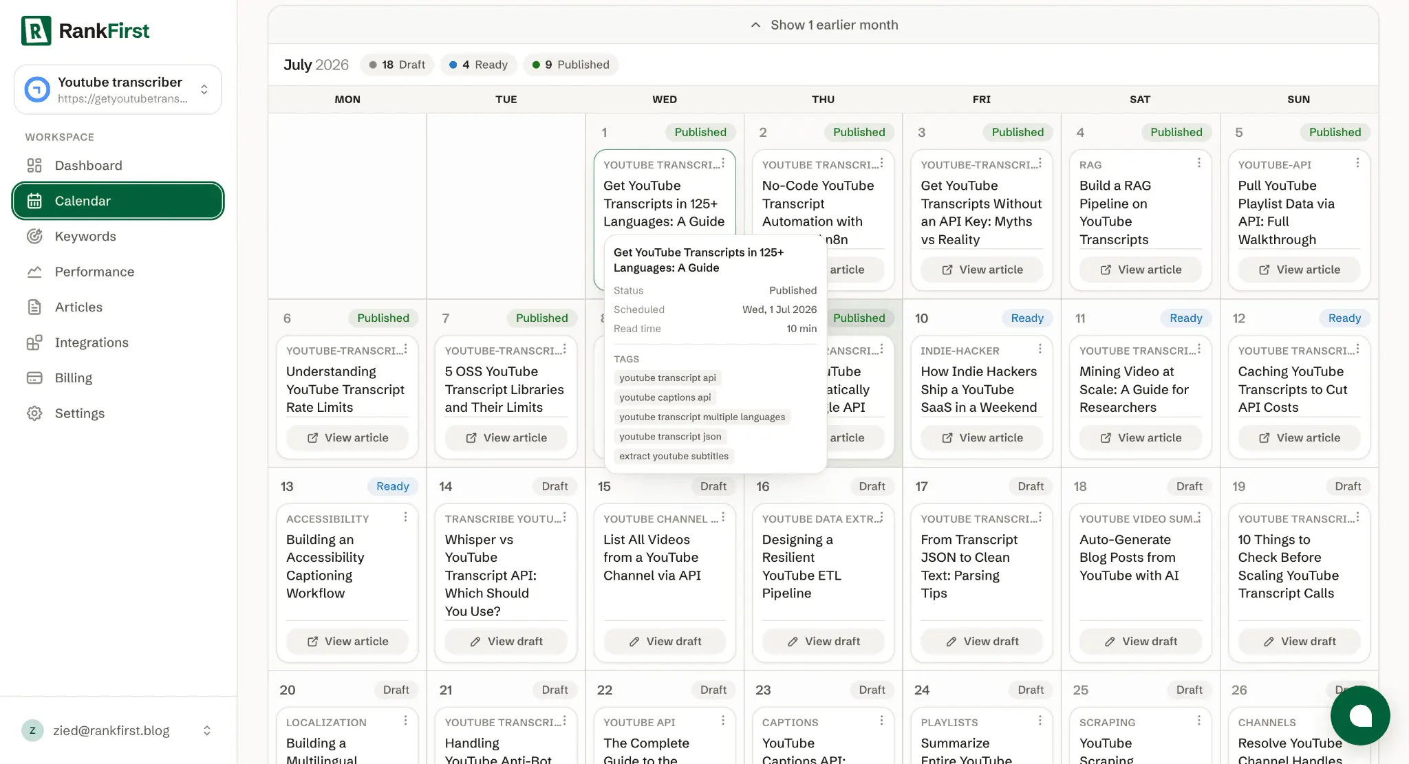Click the Draft badge on day 17
This screenshot has width=1409, height=764.
[1031, 486]
